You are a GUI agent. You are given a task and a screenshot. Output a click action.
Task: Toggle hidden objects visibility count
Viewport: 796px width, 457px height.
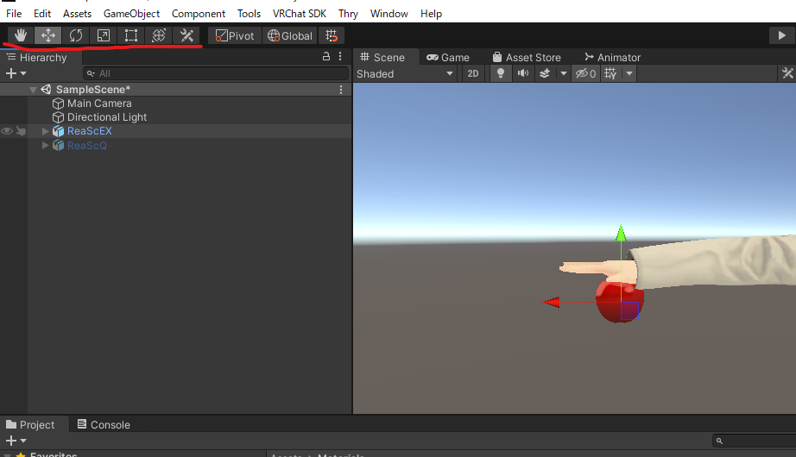[x=585, y=74]
